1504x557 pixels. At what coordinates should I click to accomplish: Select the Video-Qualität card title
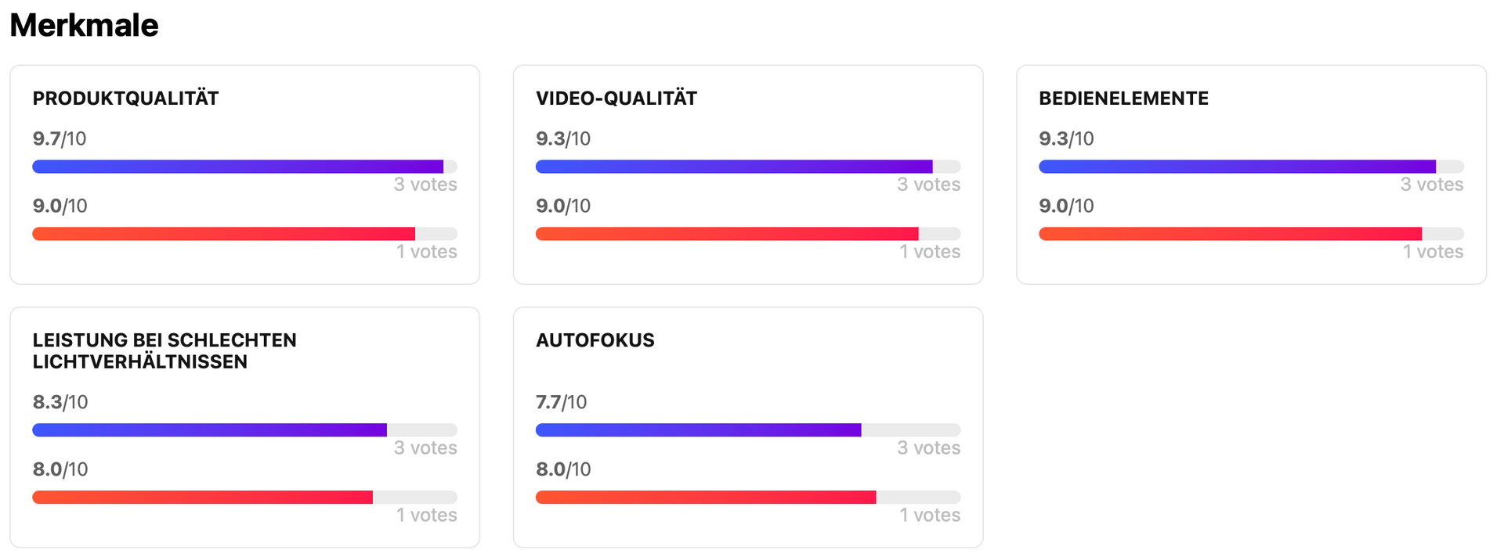pyautogui.click(x=616, y=99)
